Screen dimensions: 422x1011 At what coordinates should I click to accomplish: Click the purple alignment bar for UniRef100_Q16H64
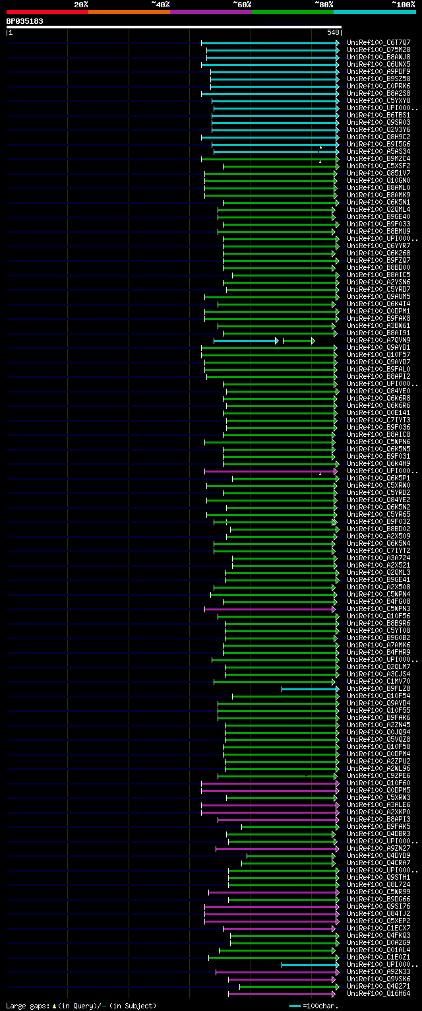tap(282, 993)
